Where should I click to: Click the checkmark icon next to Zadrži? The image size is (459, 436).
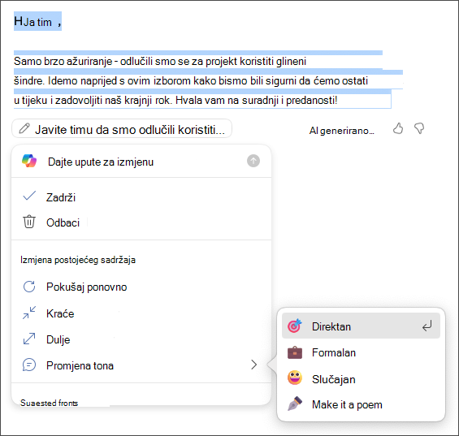point(29,196)
